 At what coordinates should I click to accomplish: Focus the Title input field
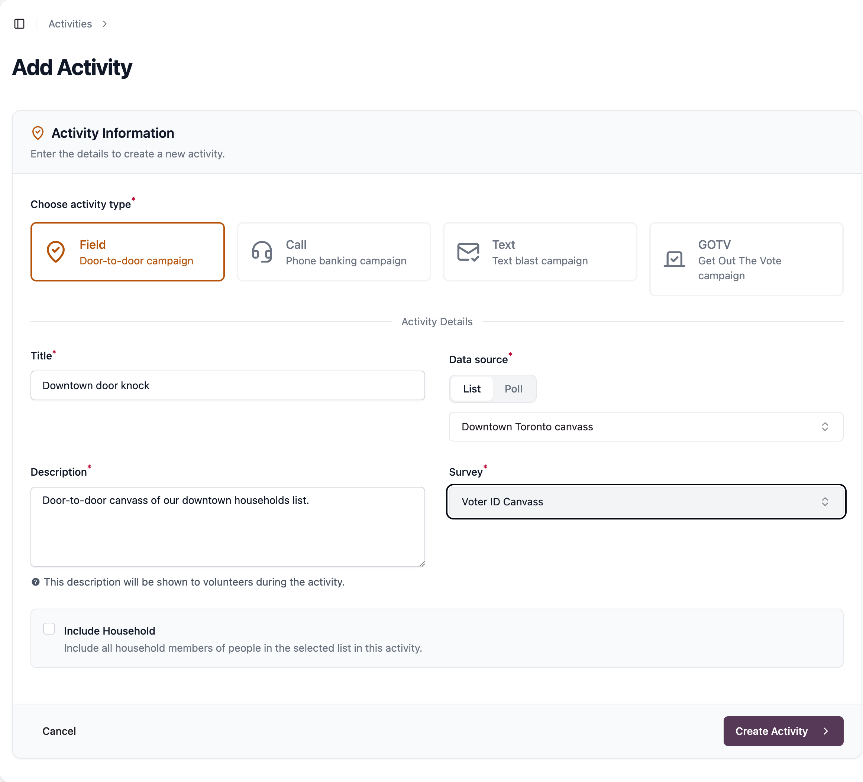point(228,385)
